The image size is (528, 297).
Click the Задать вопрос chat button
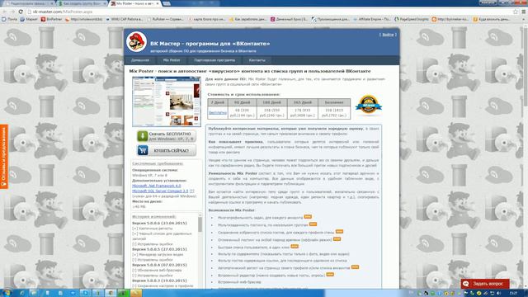tap(485, 284)
